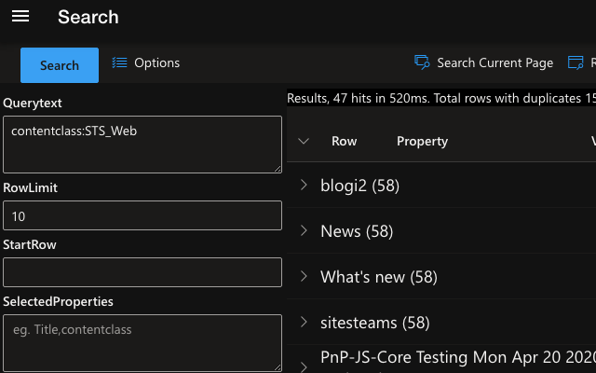Click the empty StartRow field
The image size is (596, 373).
coord(142,272)
